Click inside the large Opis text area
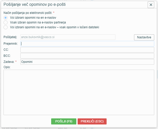 coord(79,92)
